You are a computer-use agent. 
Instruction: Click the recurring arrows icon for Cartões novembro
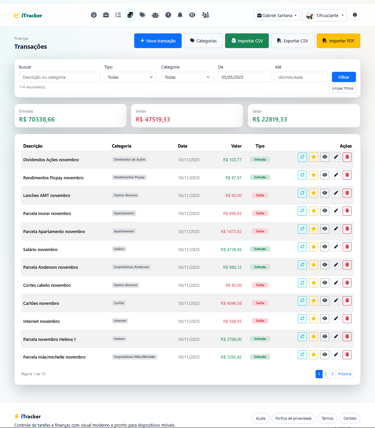point(302,301)
